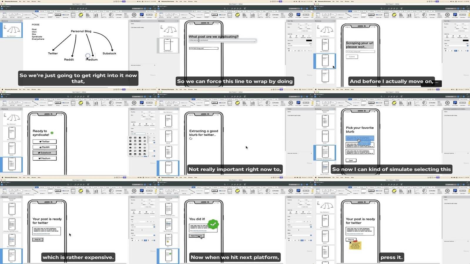
Task: Pick the Arrow control in the POSSE diagram window toolbar
Action: pos(35,15)
